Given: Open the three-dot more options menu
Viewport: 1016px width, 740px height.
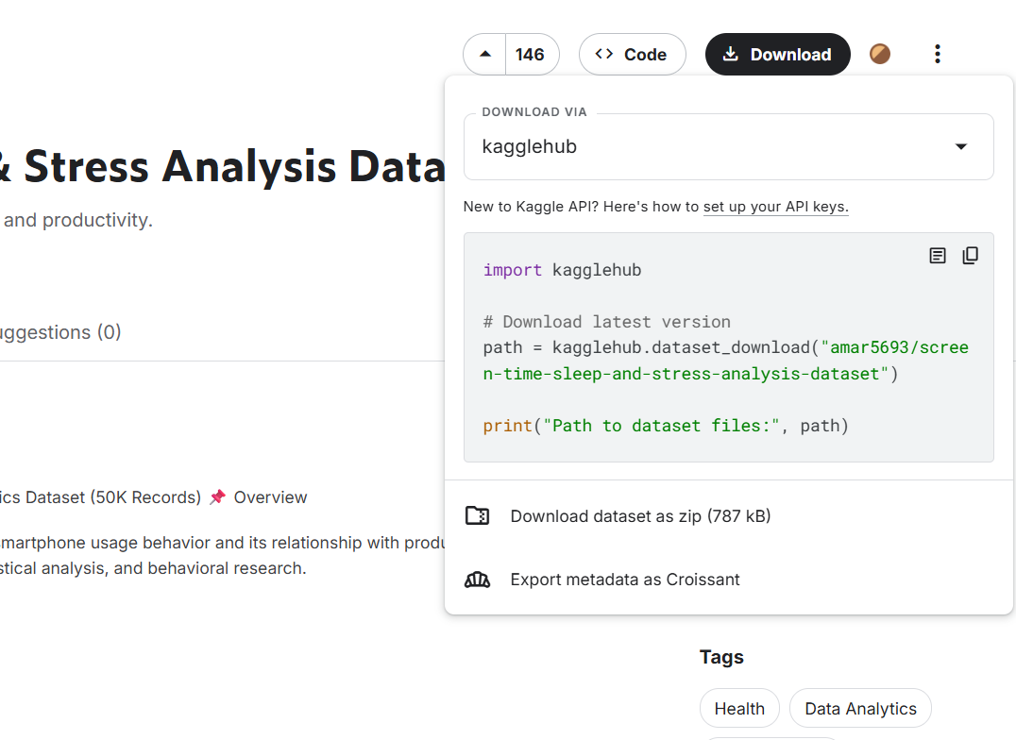Looking at the screenshot, I should (x=937, y=55).
